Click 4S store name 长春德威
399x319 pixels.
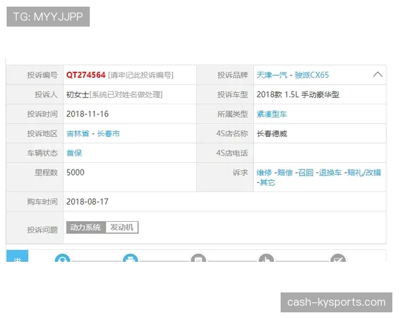point(272,134)
